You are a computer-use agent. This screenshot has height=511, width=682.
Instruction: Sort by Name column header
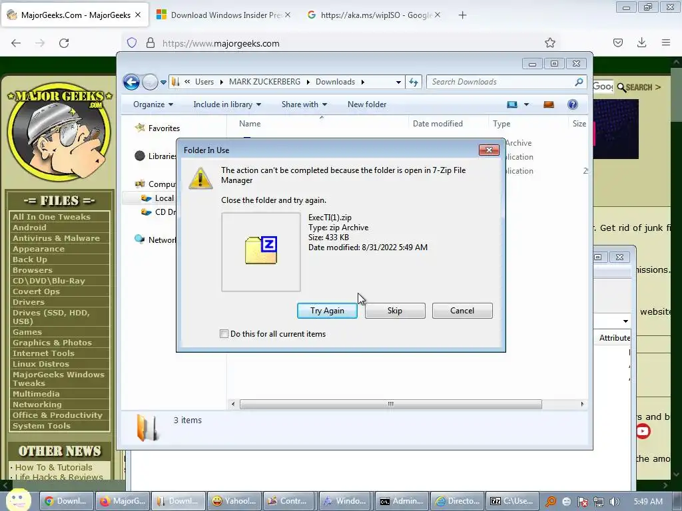250,123
